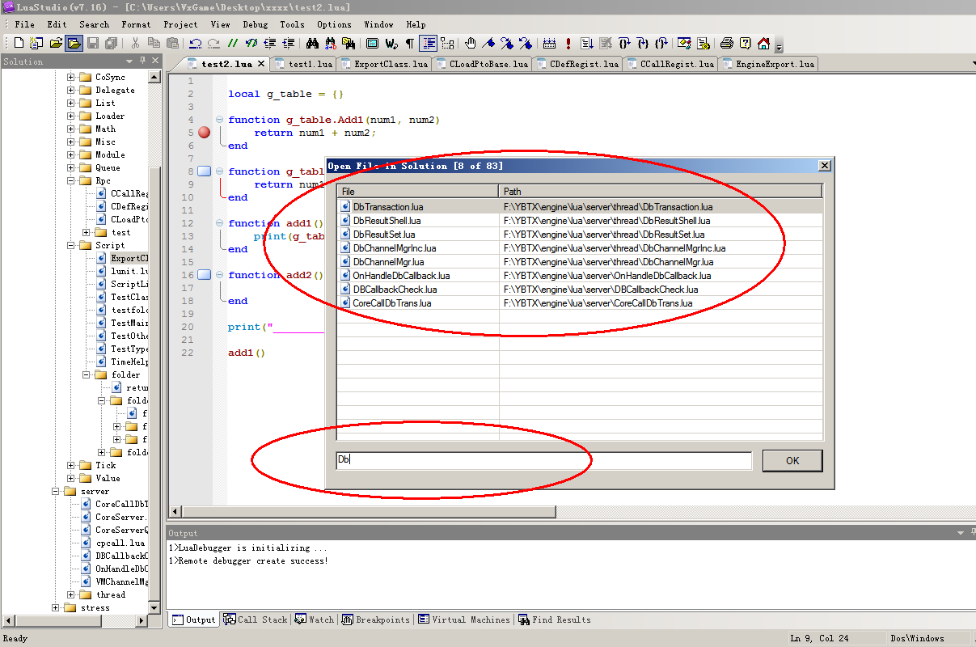Click the Open File folder icon
This screenshot has height=647, width=976.
click(x=56, y=43)
